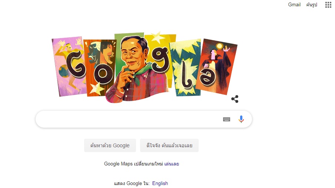Go to ค้นรูป image search
Image resolution: width=335 pixels, height=188 pixels.
(312, 5)
